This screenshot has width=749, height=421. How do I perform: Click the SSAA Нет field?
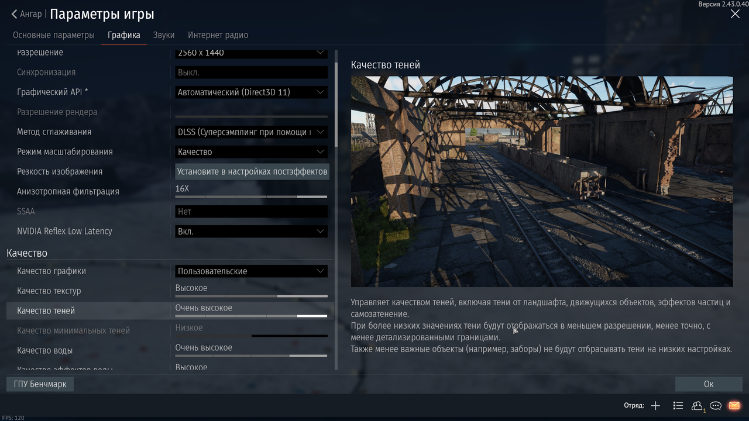point(252,212)
